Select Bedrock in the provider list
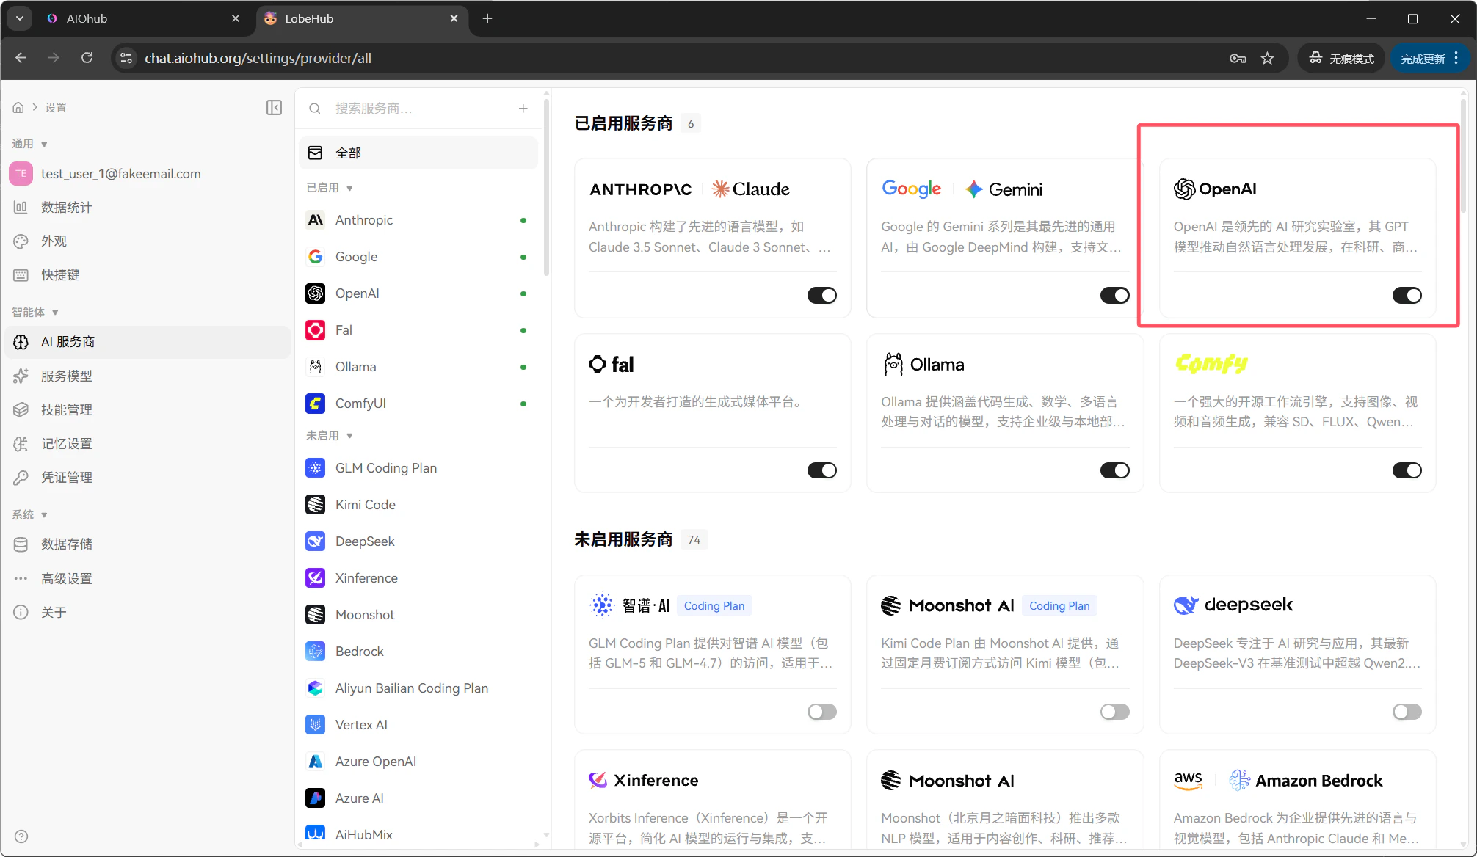The height and width of the screenshot is (857, 1477). (418, 652)
